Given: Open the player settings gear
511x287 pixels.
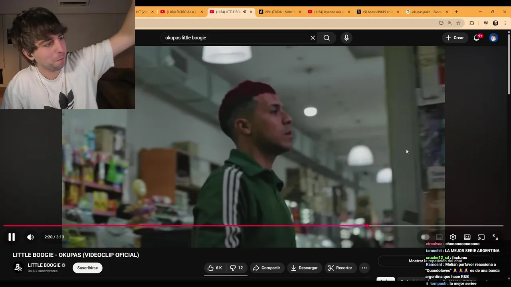Looking at the screenshot, I should point(453,237).
